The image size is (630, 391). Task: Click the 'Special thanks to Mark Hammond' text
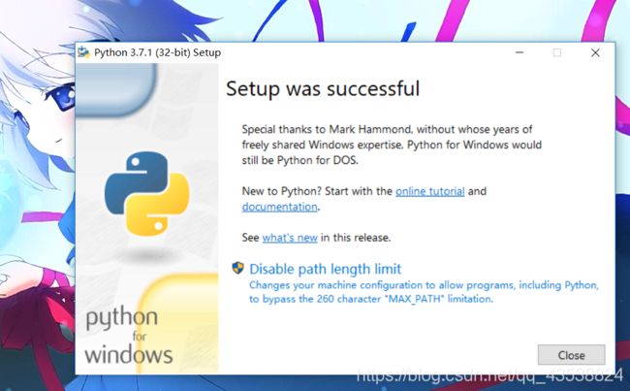(x=392, y=145)
